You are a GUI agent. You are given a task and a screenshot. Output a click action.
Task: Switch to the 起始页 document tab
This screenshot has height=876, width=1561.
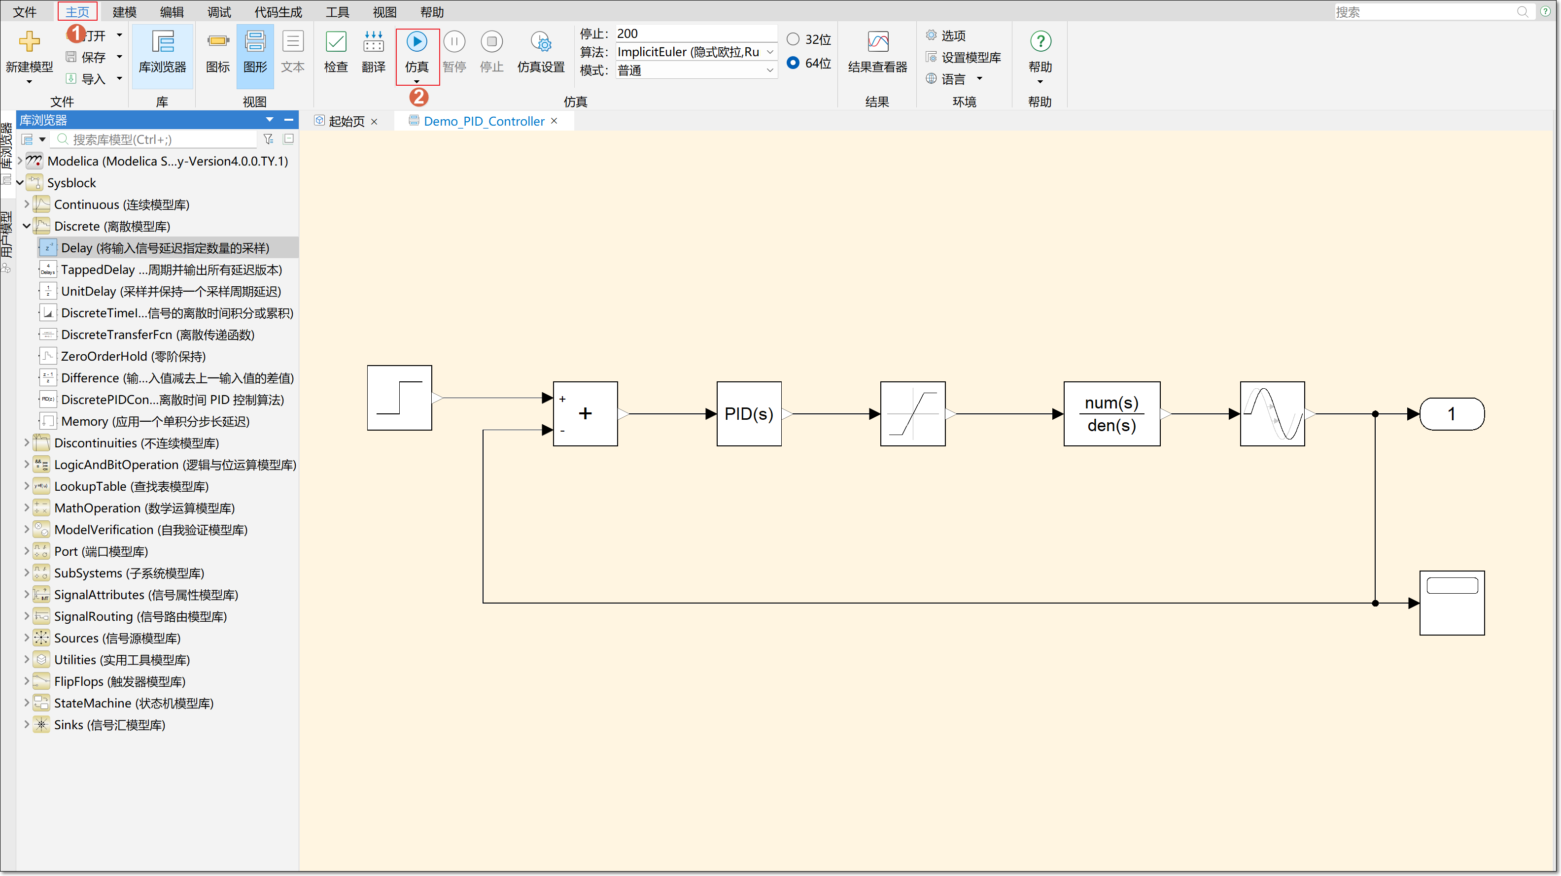(346, 121)
